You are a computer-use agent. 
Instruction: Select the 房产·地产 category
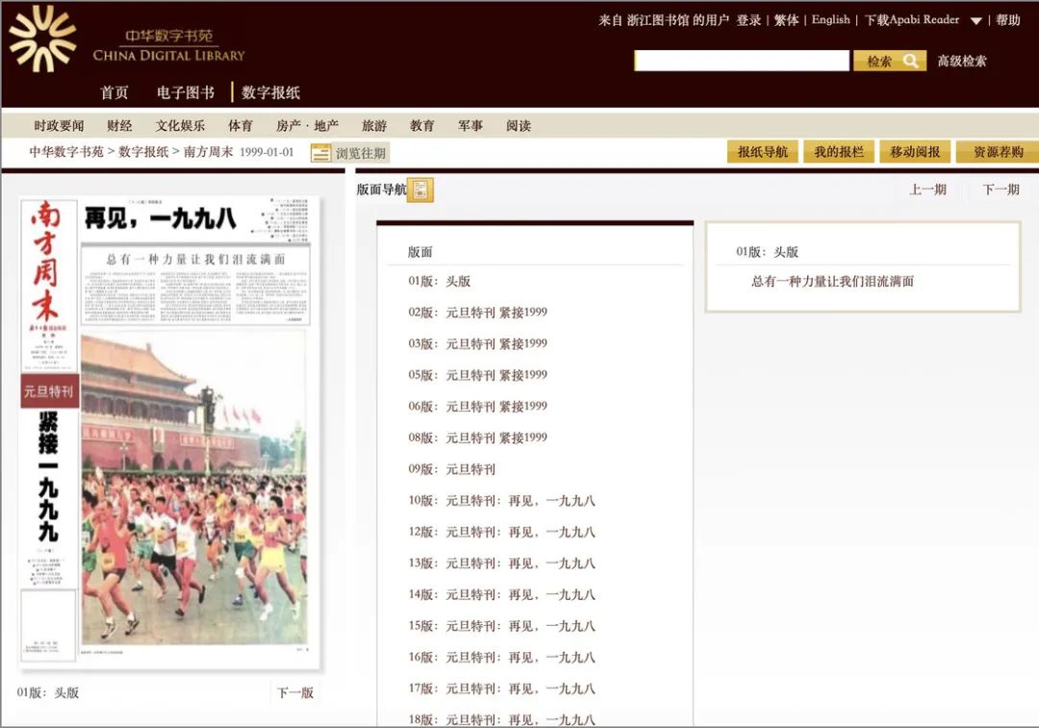click(x=308, y=125)
